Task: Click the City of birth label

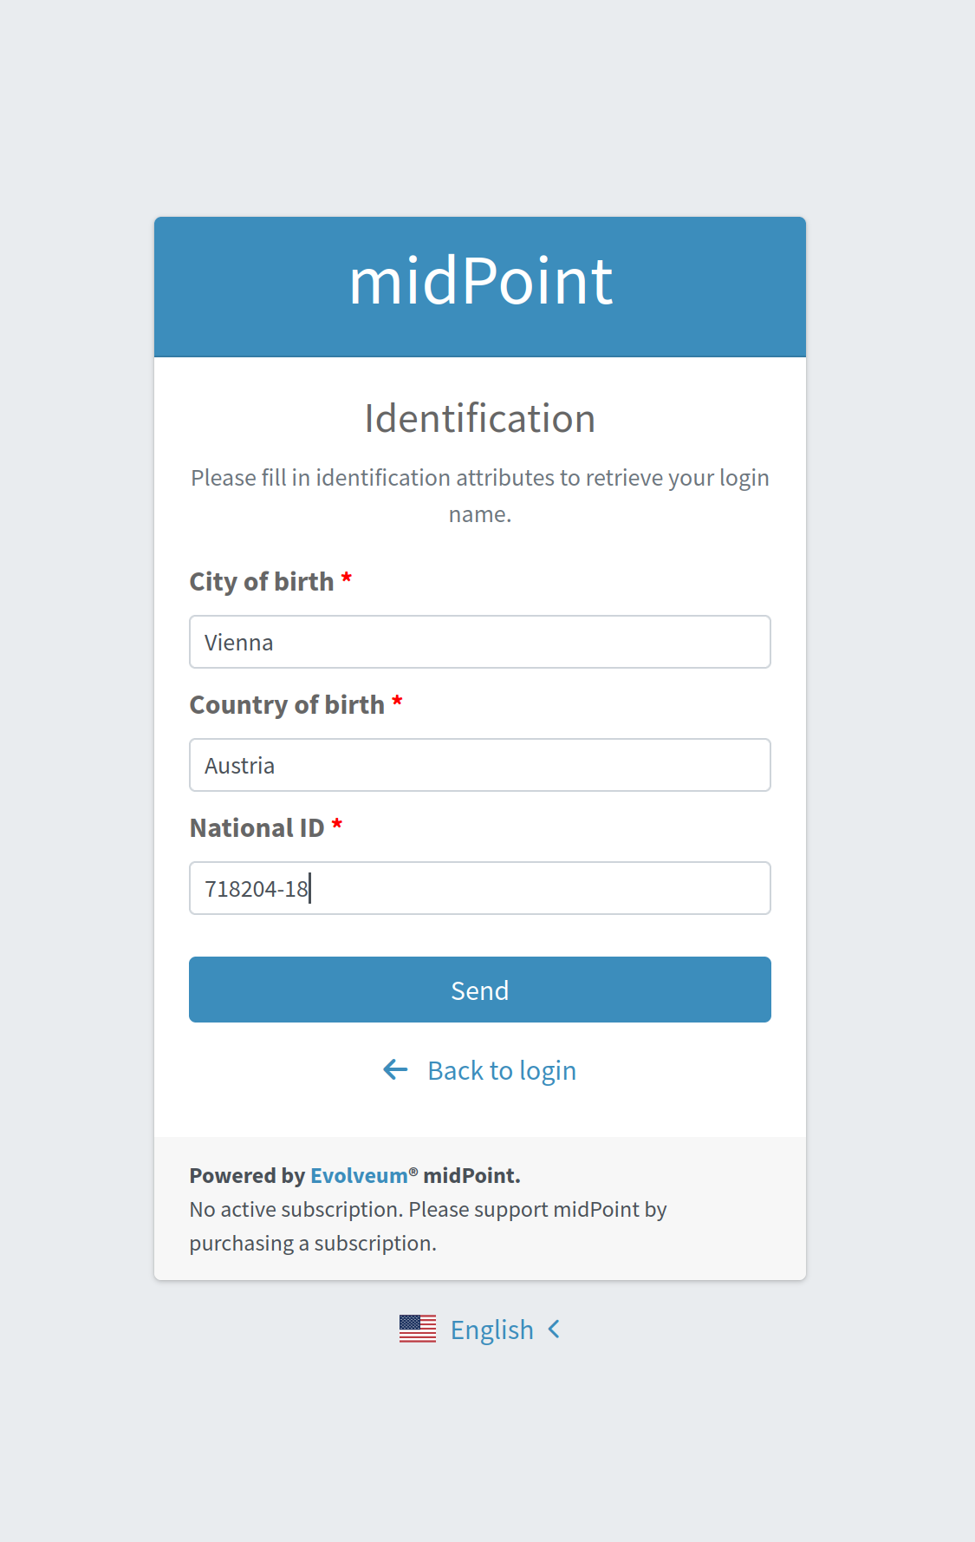Action: (262, 582)
